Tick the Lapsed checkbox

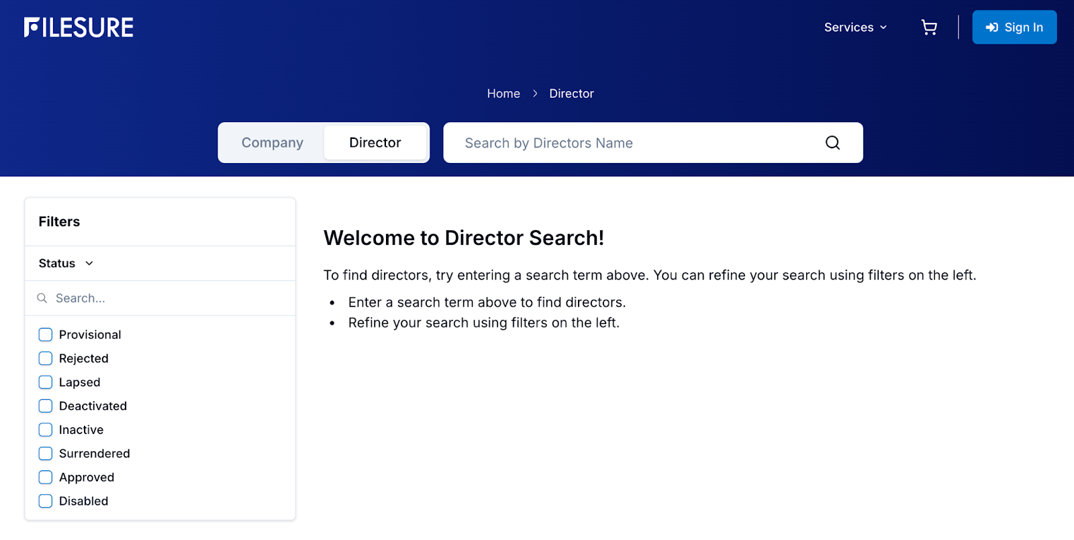tap(46, 382)
